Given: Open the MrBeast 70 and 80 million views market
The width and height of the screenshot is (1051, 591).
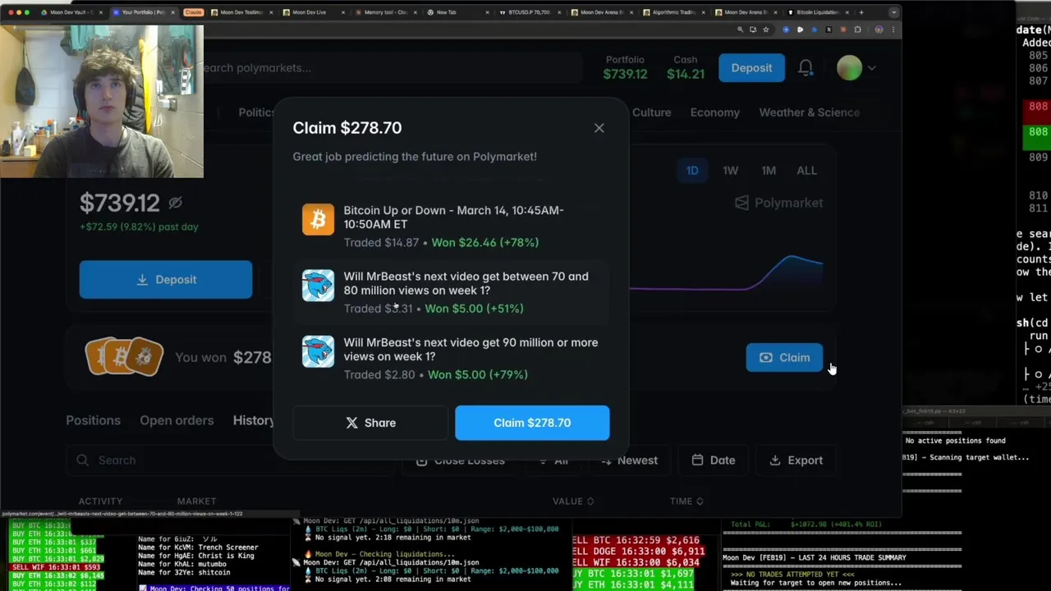Looking at the screenshot, I should click(x=466, y=283).
